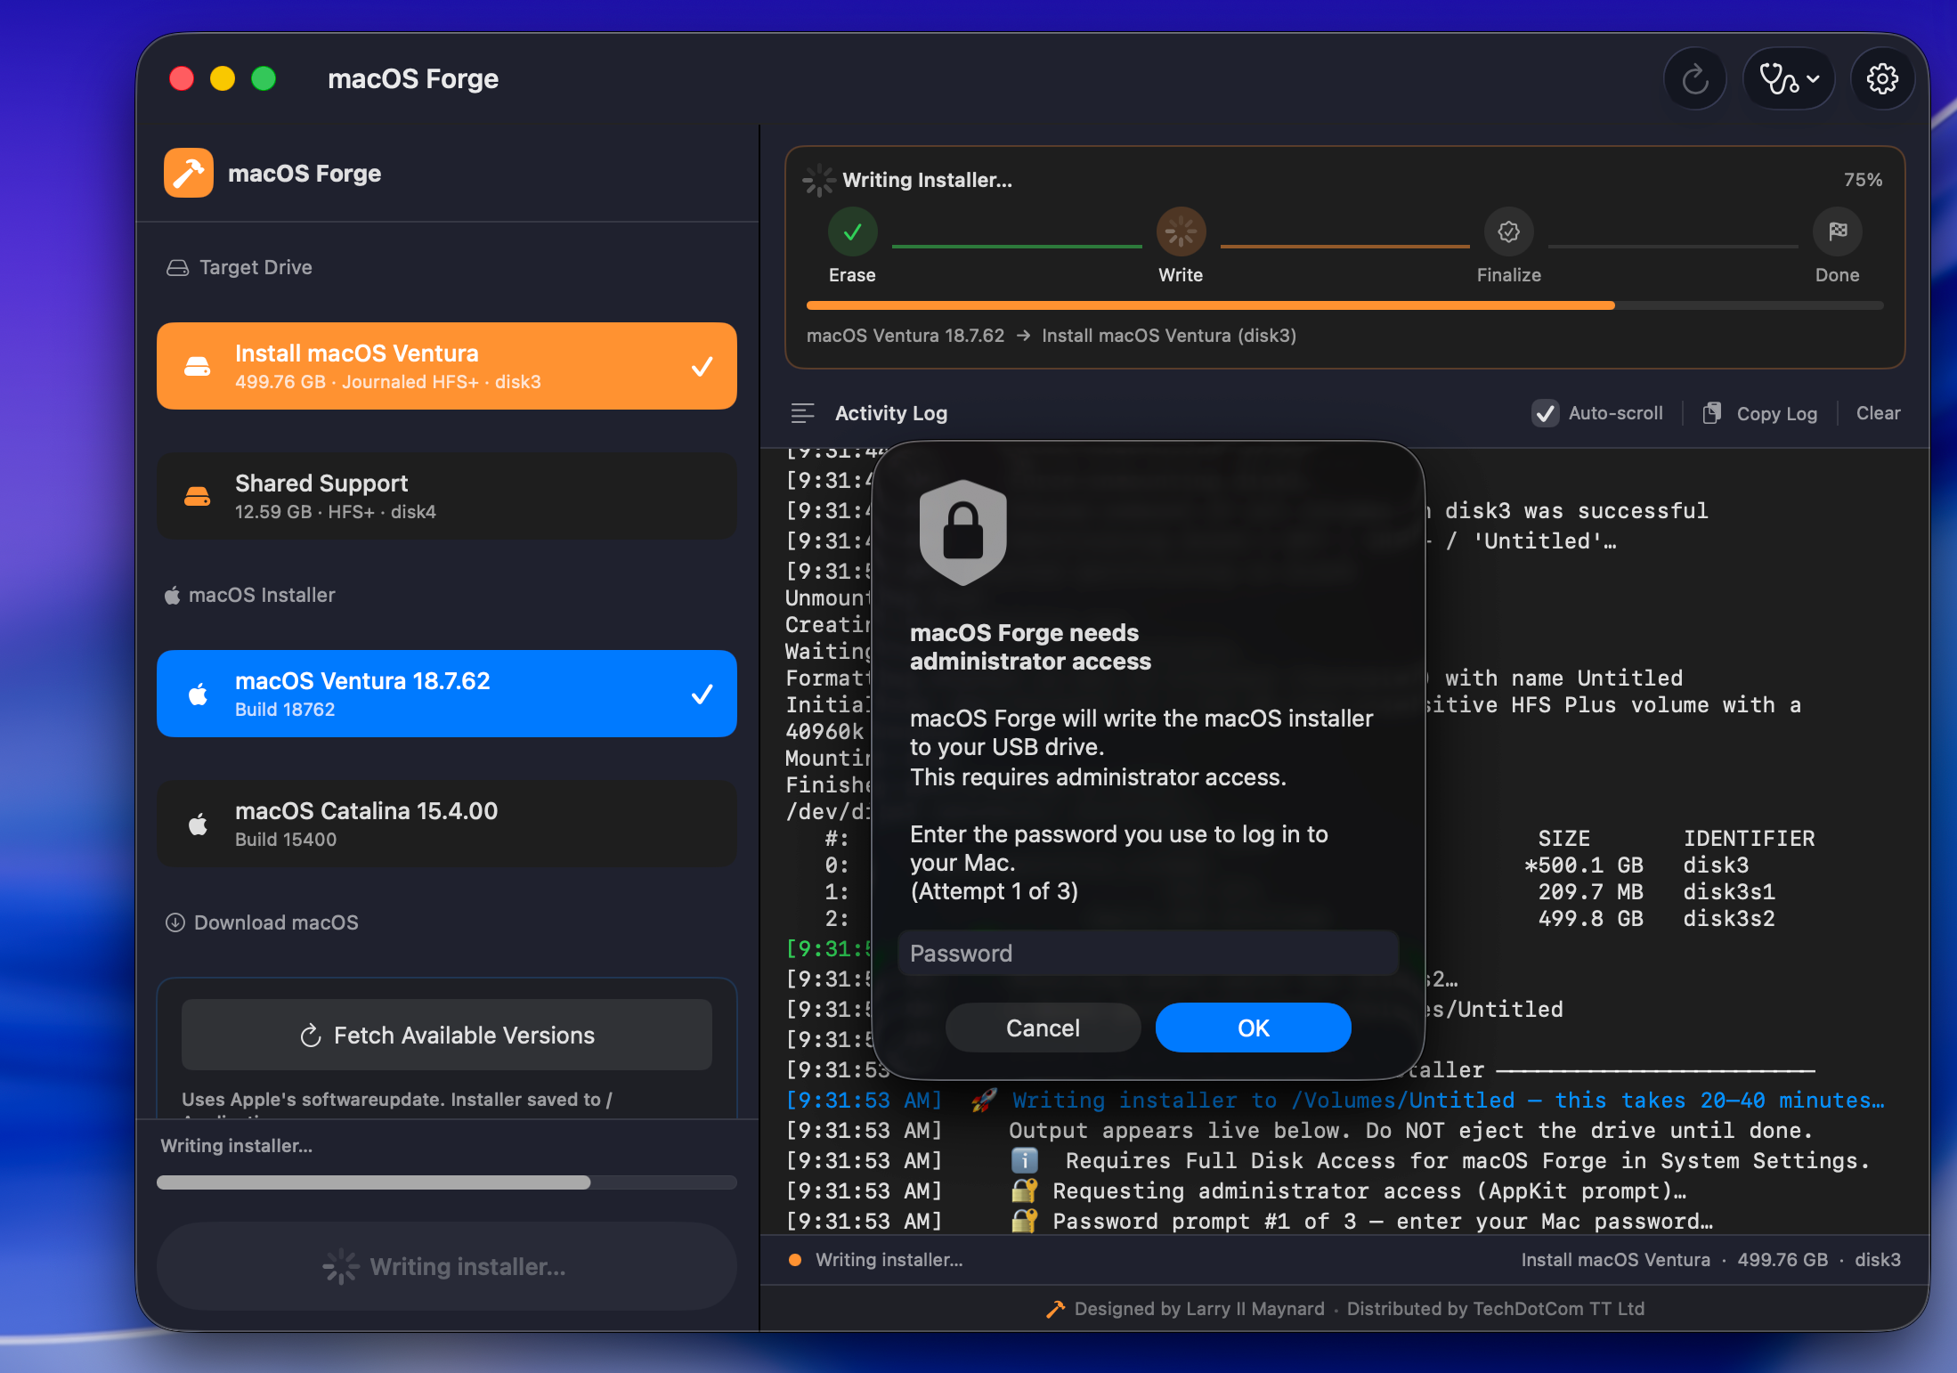
Task: Click the padlock shield icon in dialog
Action: 962,532
